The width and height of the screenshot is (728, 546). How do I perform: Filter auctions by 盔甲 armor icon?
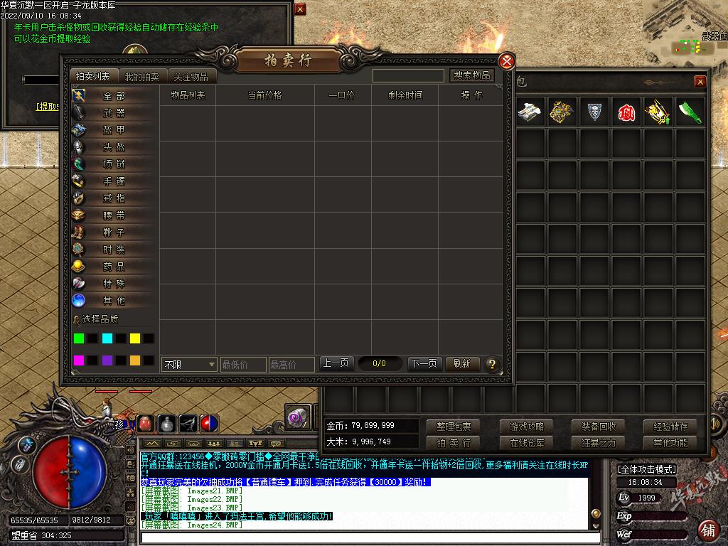click(x=79, y=130)
